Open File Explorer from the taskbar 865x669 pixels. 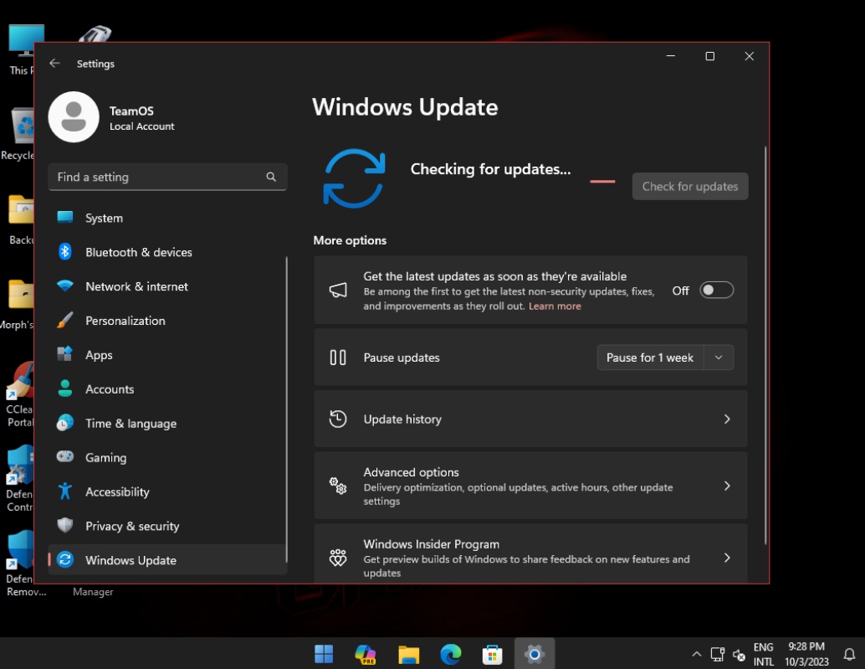coord(409,655)
